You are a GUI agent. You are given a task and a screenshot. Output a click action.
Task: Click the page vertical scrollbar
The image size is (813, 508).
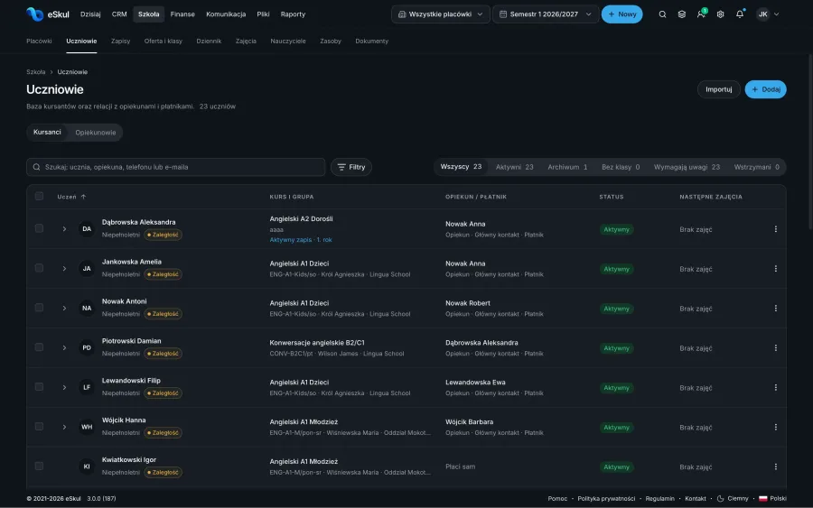[x=810, y=141]
